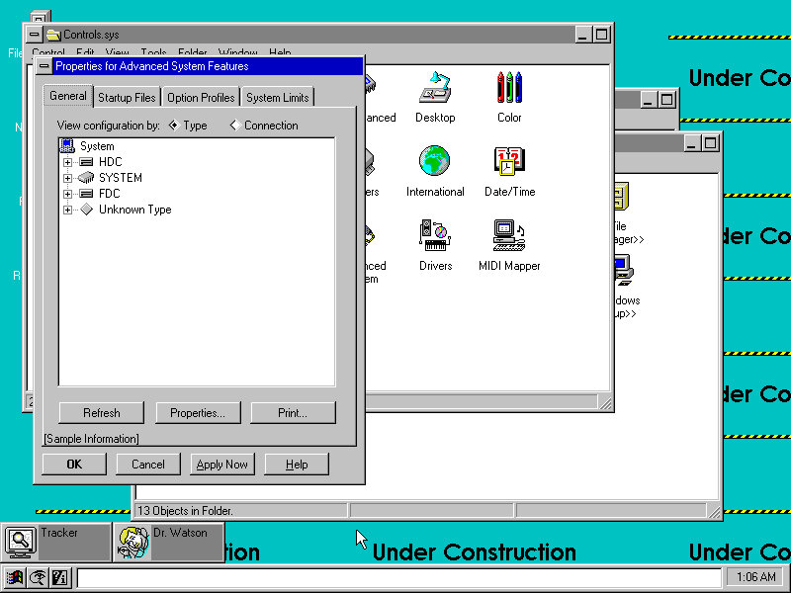This screenshot has width=791, height=593.
Task: Switch to the Option Profiles tab
Action: pyautogui.click(x=201, y=98)
